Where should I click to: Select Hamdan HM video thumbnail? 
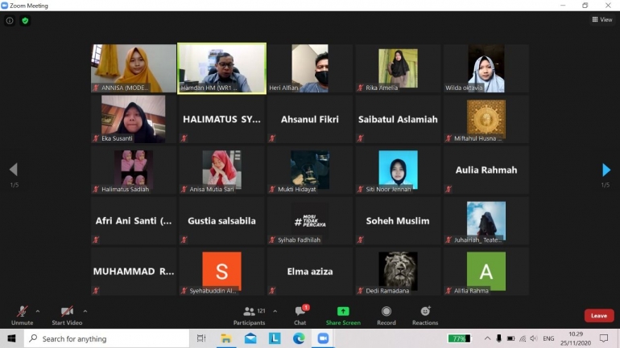(x=221, y=68)
